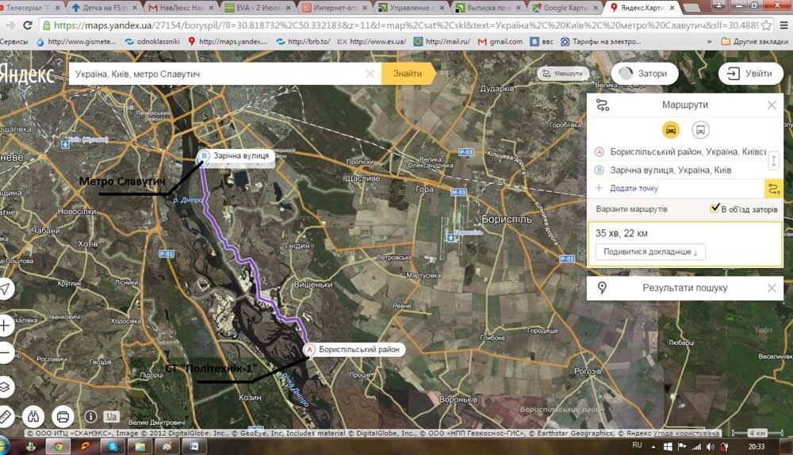Image resolution: width=793 pixels, height=455 pixels.
Task: Click the route icon in Маршрути header
Action: point(603,105)
